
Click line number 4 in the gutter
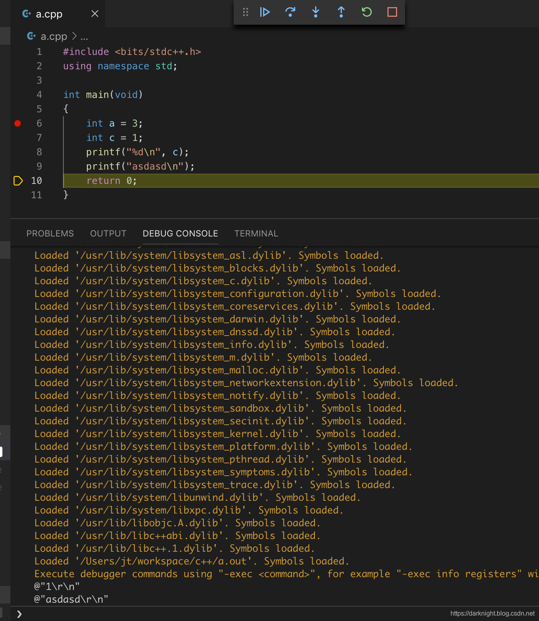tap(39, 95)
